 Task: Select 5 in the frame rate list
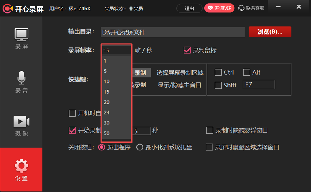tap(116, 71)
